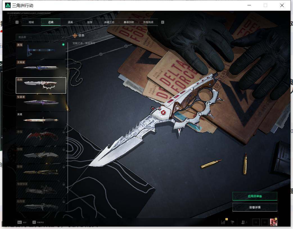Select the 黑海 axe skin thumbnail

pos(41,50)
